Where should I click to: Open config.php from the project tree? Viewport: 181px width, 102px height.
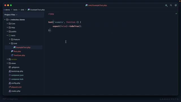coord(16,83)
